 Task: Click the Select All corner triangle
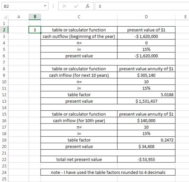5,17
